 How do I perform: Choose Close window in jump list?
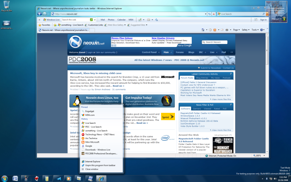click(102, 169)
